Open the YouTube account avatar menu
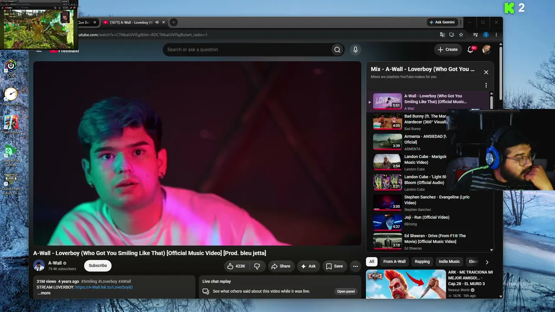The width and height of the screenshot is (555, 312). tap(486, 49)
